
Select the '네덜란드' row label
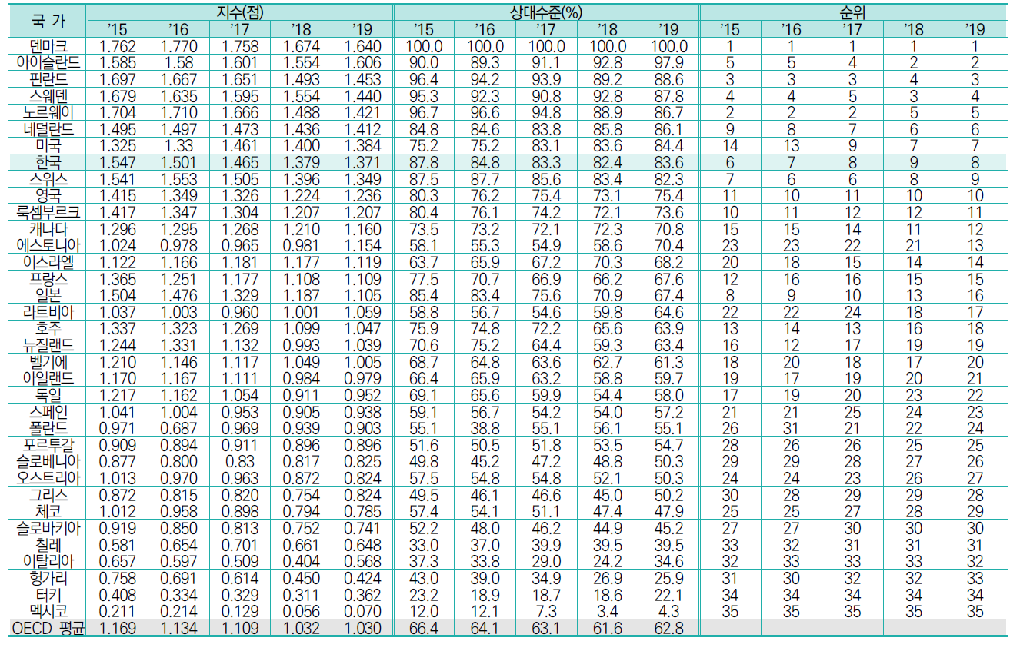(48, 129)
